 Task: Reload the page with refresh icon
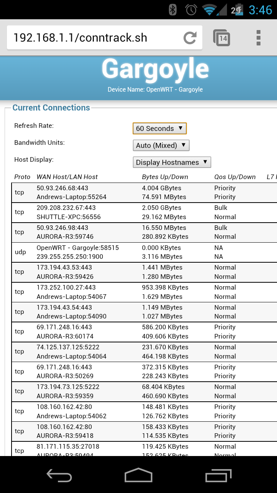190,38
